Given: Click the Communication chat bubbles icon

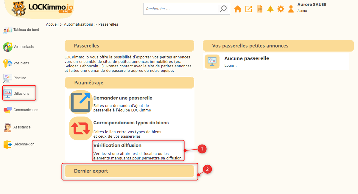Looking at the screenshot, I should 8,110.
